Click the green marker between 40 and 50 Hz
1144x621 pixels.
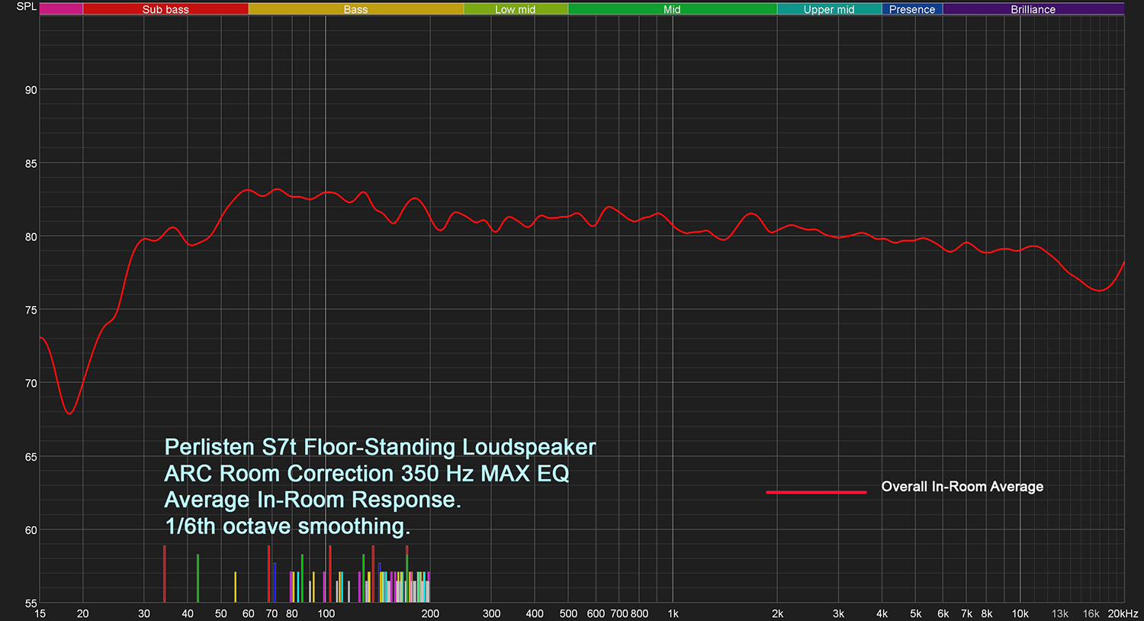[198, 578]
